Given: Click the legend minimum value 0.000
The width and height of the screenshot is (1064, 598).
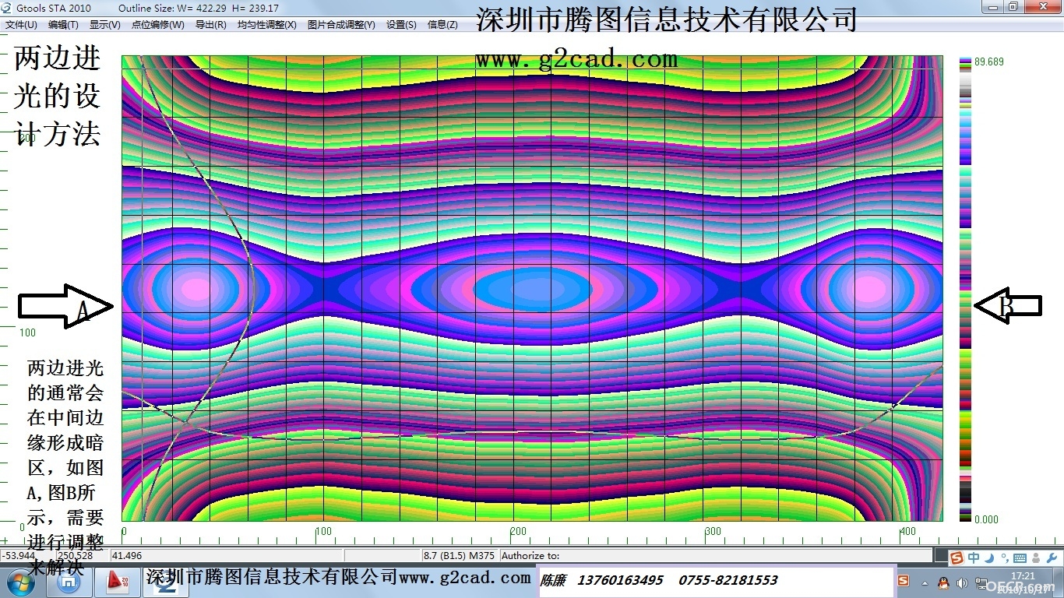Looking at the screenshot, I should tap(987, 519).
